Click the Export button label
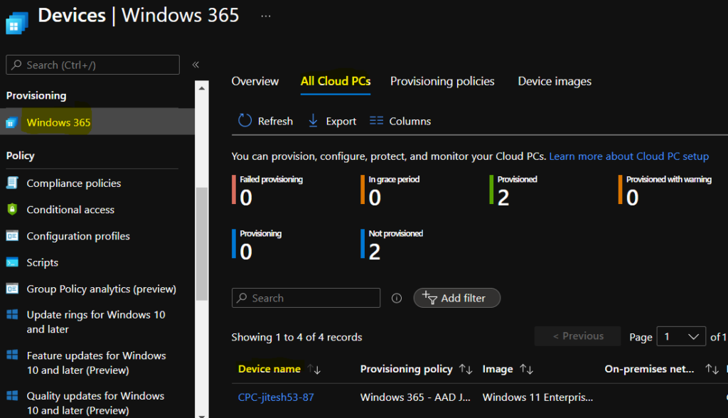This screenshot has height=418, width=728. point(341,122)
